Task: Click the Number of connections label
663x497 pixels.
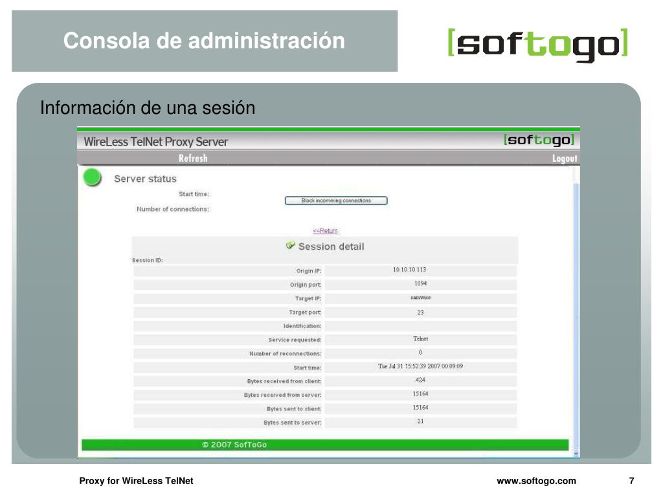Action: (172, 209)
